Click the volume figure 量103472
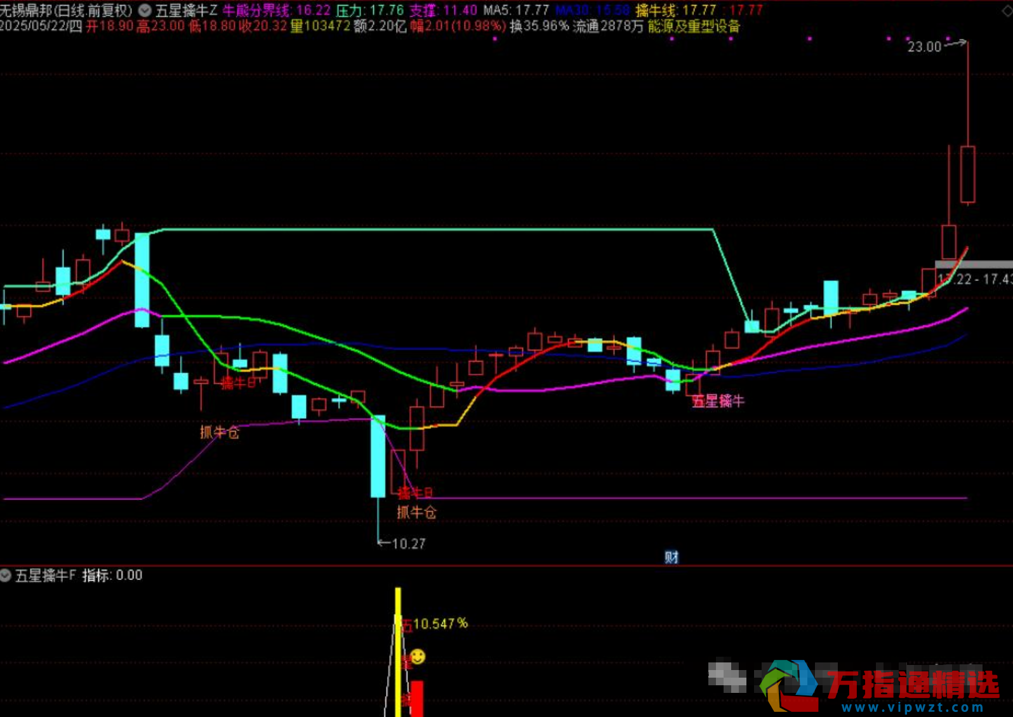 321,26
